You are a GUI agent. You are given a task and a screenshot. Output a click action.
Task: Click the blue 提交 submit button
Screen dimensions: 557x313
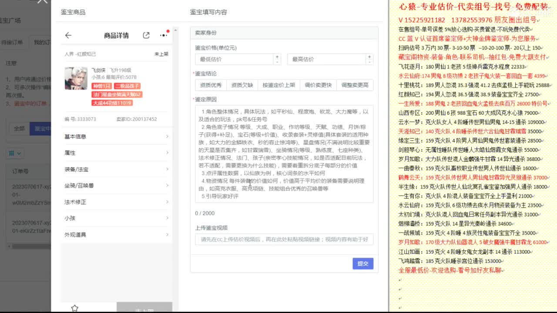[363, 263]
